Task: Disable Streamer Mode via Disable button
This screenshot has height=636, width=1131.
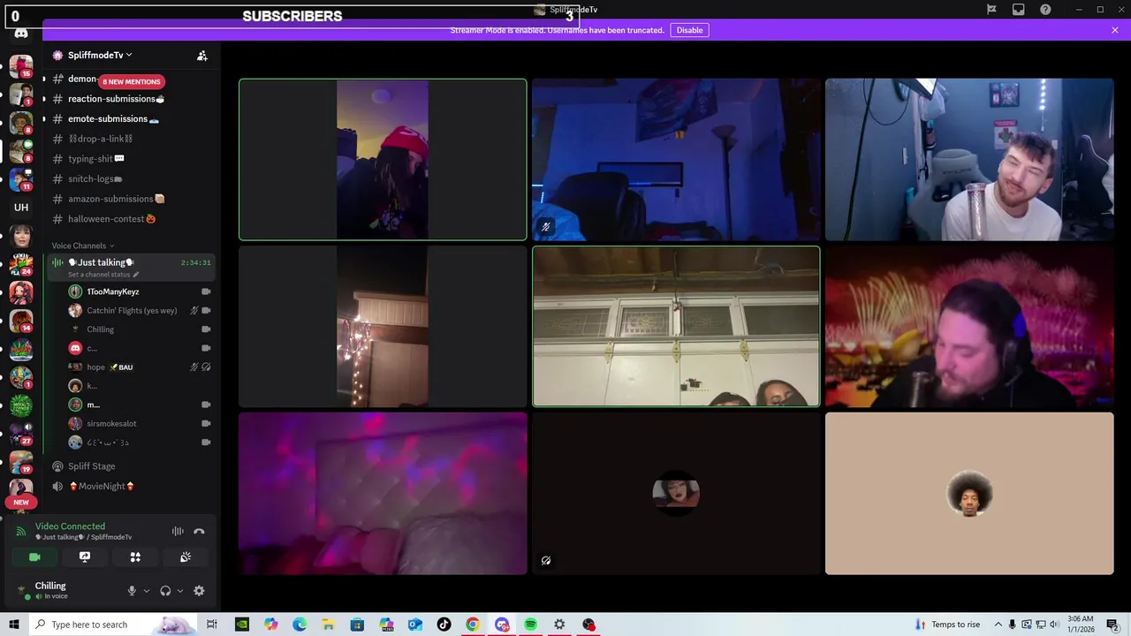Action: point(689,30)
